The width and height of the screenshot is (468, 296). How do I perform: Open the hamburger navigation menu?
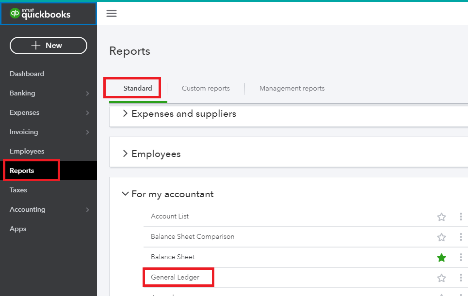(x=112, y=14)
